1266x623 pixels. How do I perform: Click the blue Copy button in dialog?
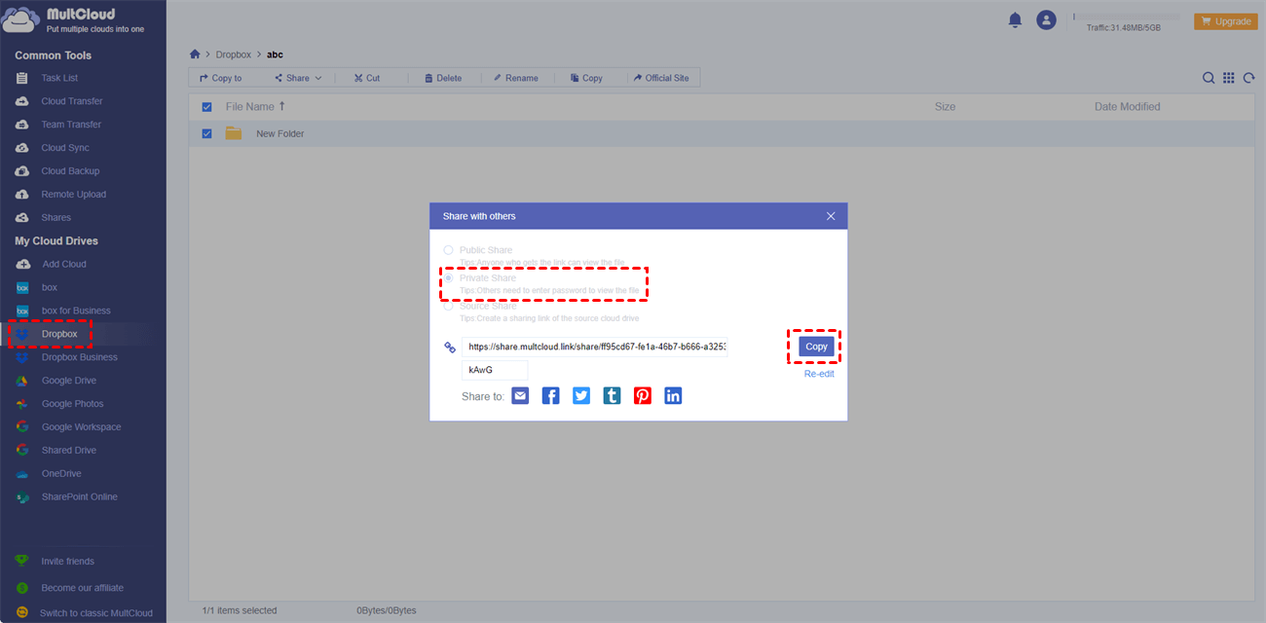click(x=816, y=347)
